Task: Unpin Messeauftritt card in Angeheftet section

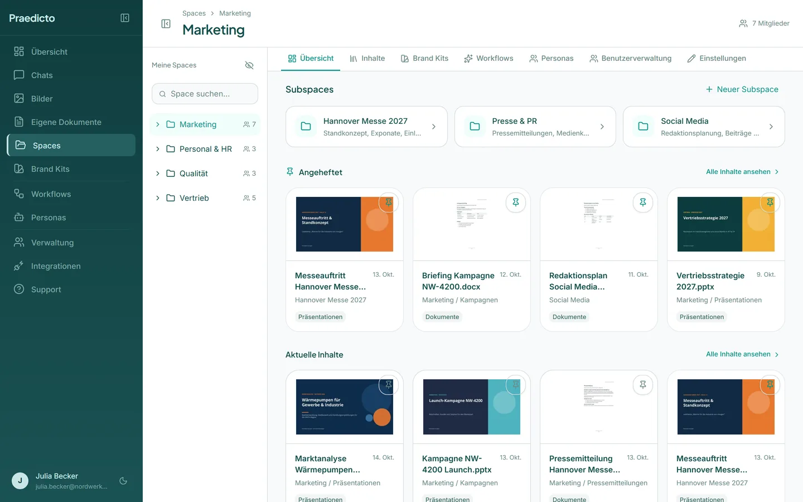Action: [389, 202]
